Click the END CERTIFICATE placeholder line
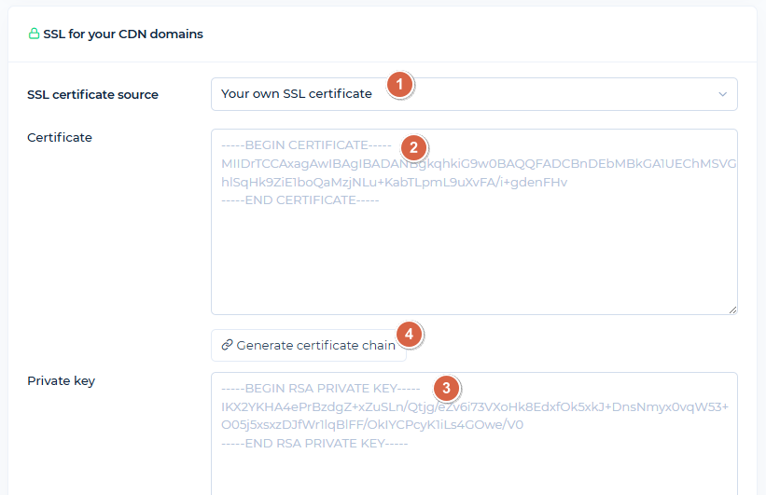Image resolution: width=766 pixels, height=495 pixels. click(x=299, y=199)
